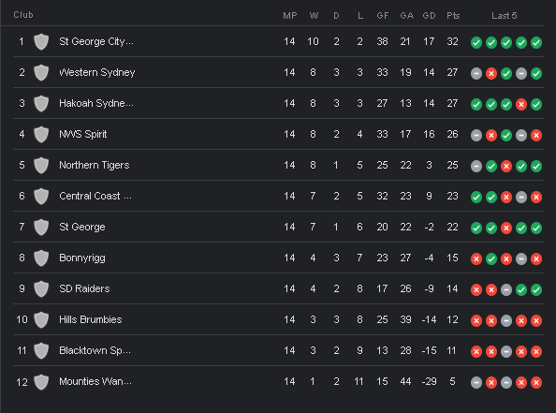Click the Club column header
556x413 pixels.
[23, 15]
